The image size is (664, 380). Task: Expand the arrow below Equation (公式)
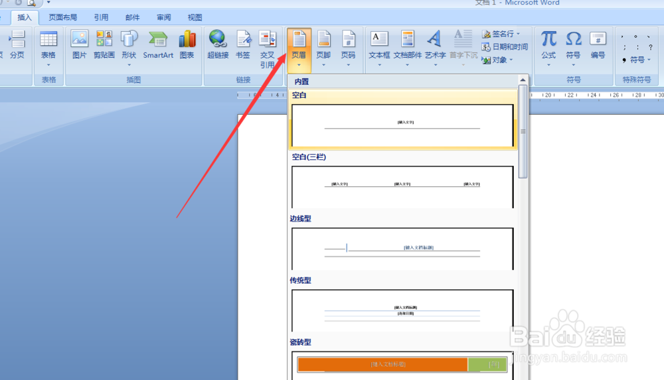(x=548, y=65)
